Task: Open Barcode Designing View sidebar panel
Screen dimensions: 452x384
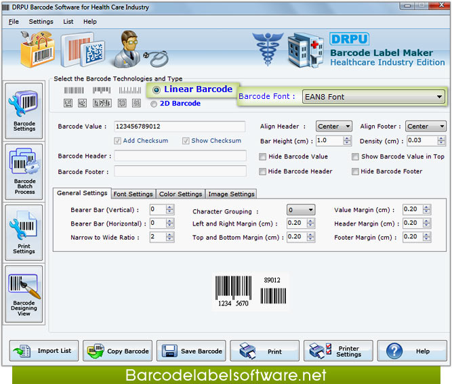Action: 24,294
